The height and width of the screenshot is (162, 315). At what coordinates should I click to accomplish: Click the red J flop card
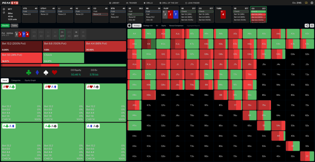pos(170,14)
